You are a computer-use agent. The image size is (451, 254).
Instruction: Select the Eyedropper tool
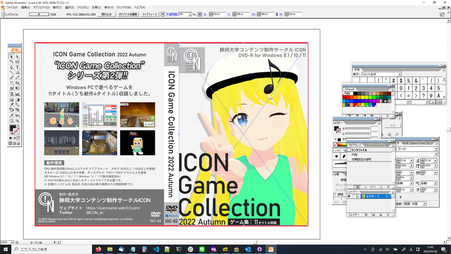point(11,105)
